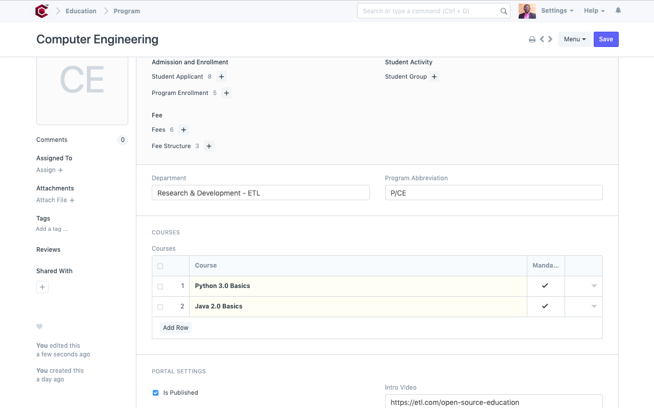The width and height of the screenshot is (654, 408).
Task: Open the Settings dropdown in navbar
Action: (557, 11)
